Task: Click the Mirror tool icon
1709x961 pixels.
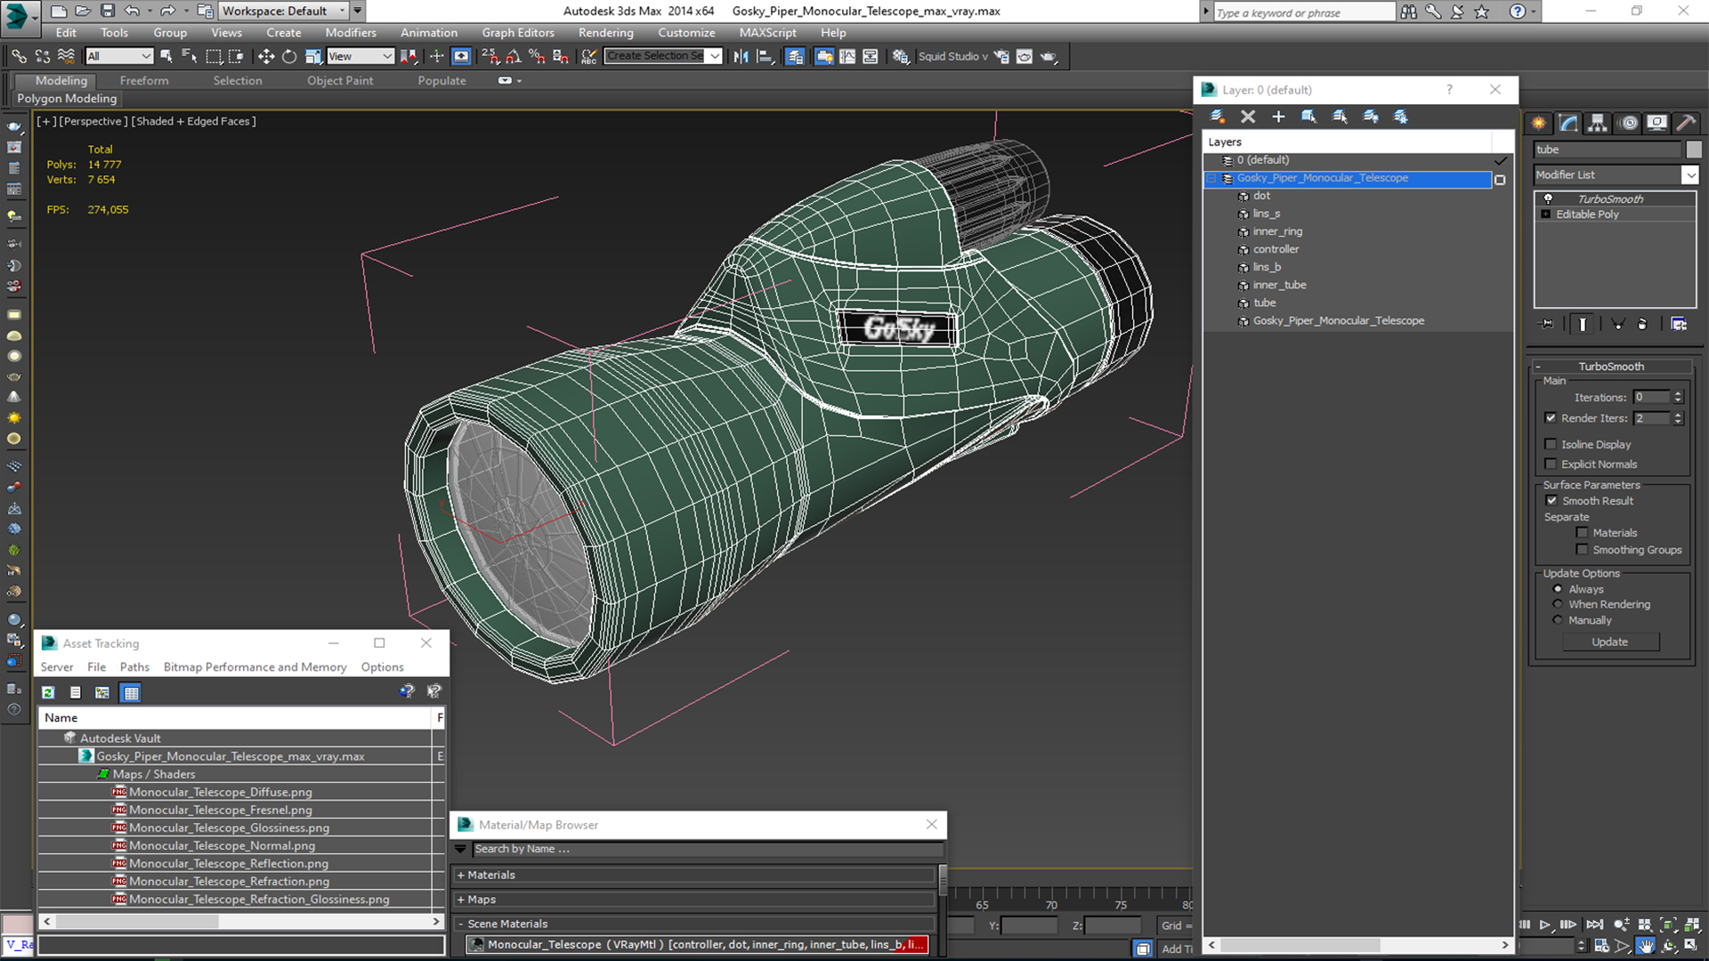Action: pos(741,56)
